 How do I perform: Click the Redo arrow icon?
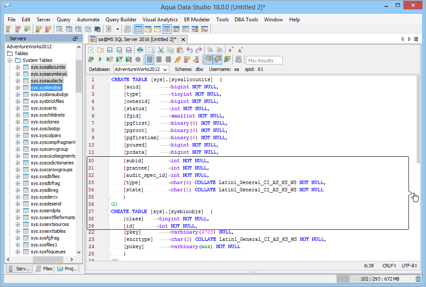click(199, 50)
